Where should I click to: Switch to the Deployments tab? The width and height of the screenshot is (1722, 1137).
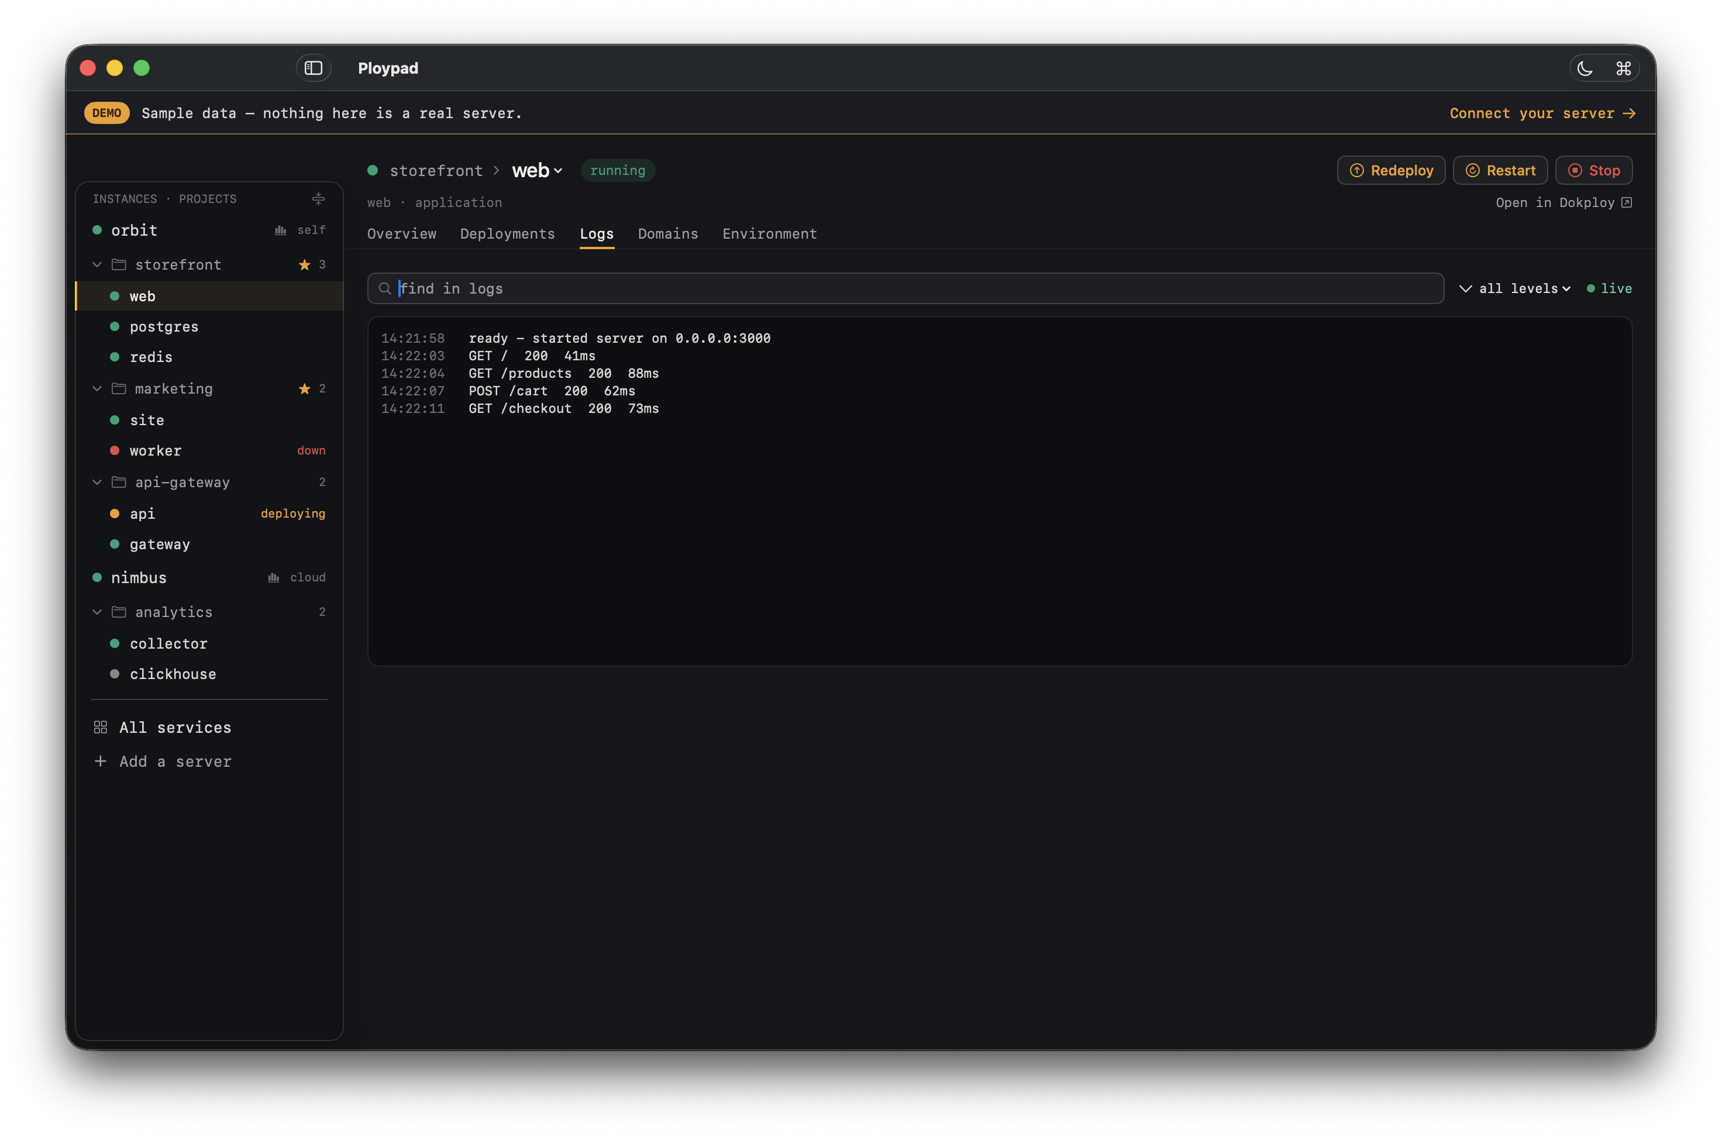(x=508, y=233)
